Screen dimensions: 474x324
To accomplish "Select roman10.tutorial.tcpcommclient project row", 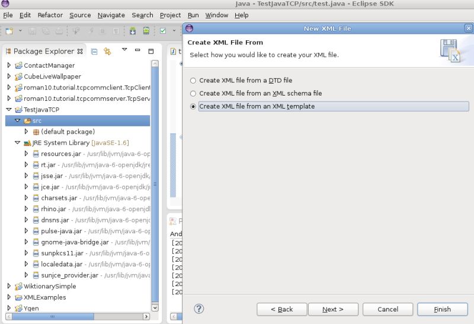I will pos(78,87).
